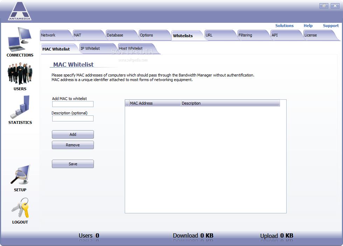Screen dimensions: 343x246
Task: Click the Description column header
Action: pyautogui.click(x=230, y=103)
